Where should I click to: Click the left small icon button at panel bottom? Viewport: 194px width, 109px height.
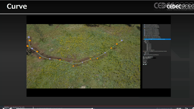coord(144,64)
